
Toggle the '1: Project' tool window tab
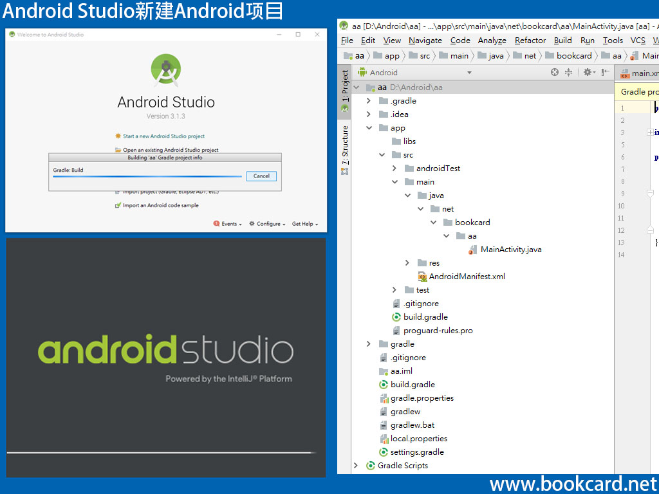click(345, 84)
